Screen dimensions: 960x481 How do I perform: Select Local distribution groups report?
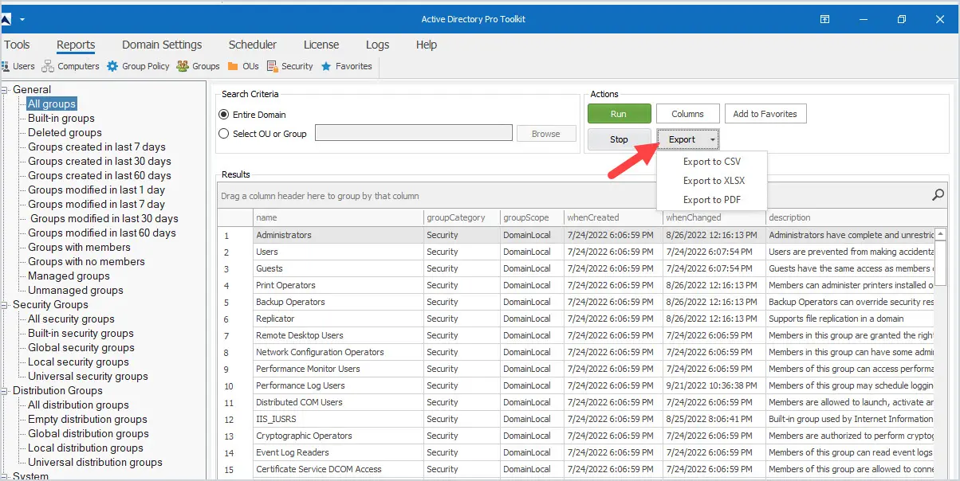click(85, 448)
